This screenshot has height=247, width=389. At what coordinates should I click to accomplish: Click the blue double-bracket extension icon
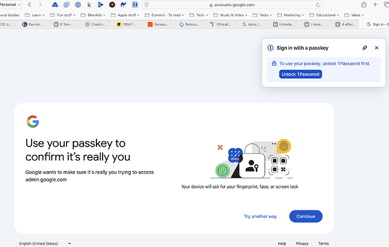[x=135, y=5]
